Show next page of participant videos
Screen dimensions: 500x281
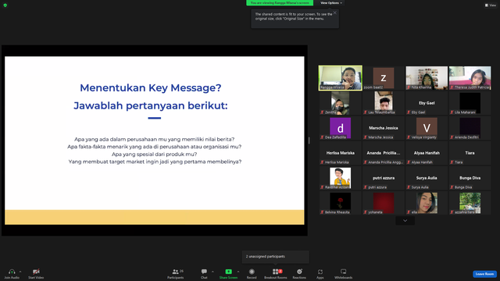[405, 220]
